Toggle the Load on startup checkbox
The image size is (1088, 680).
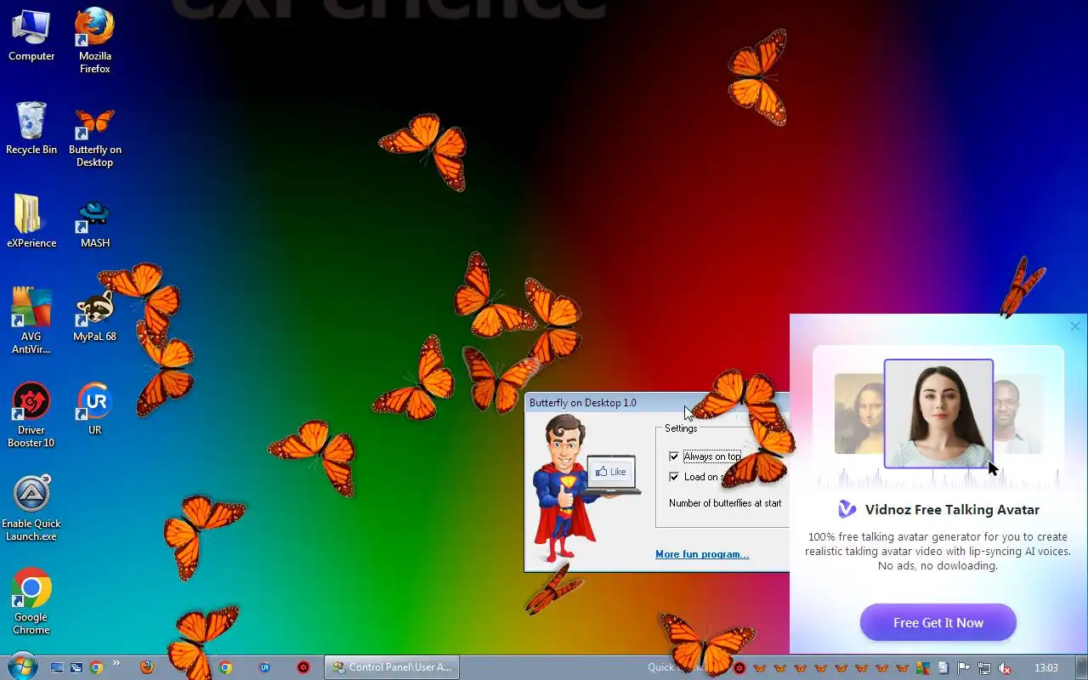click(674, 477)
